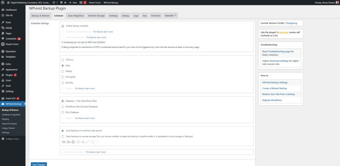Image resolution: width=340 pixels, height=166 pixels.
Task: Click the Plugins plug icon
Action: [x=3, y=75]
